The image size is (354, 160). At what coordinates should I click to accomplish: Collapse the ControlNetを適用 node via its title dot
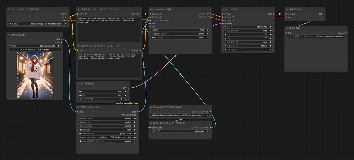click(x=151, y=9)
